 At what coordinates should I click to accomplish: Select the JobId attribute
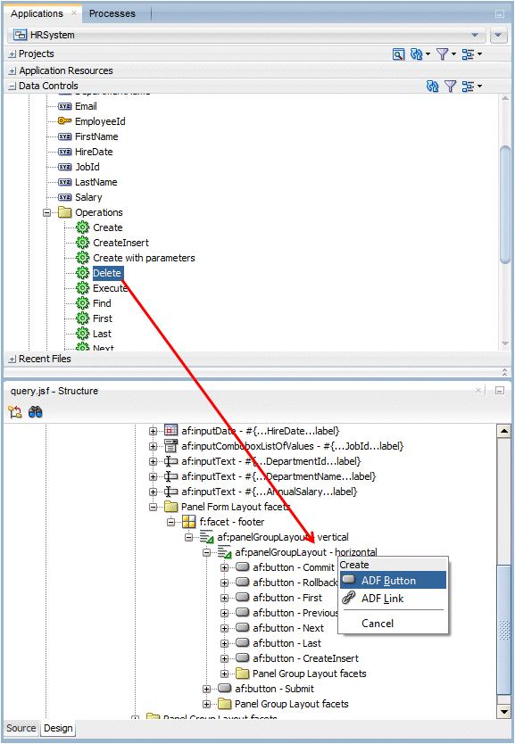(x=87, y=167)
